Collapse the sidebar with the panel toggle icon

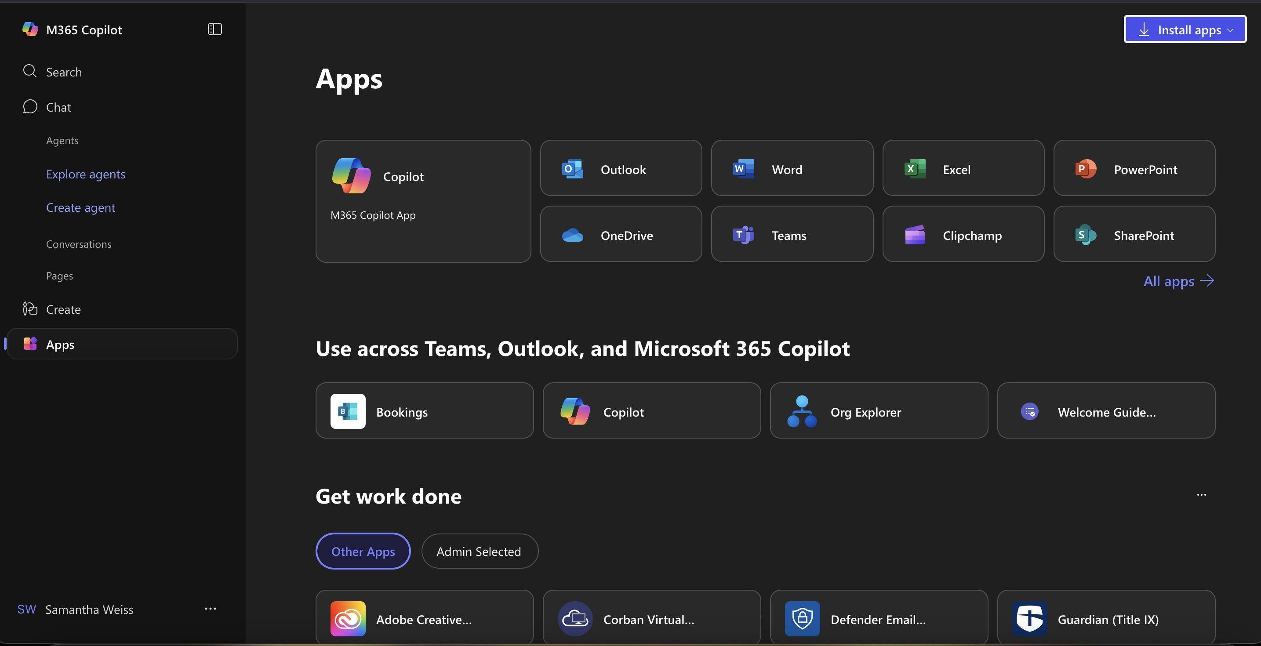[x=214, y=29]
